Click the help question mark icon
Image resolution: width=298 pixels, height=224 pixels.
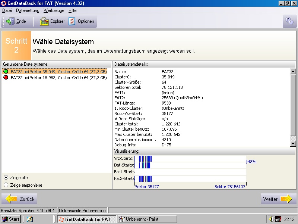tap(289, 21)
